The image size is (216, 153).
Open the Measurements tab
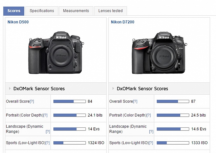76,11
